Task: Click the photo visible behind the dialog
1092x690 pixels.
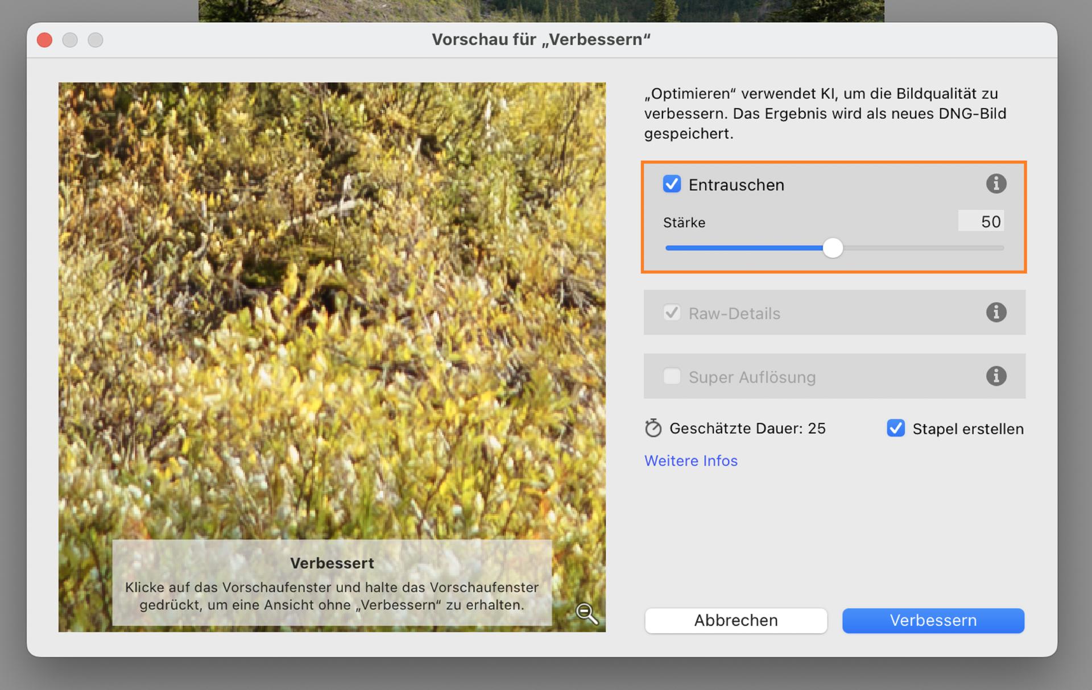Action: coord(540,10)
